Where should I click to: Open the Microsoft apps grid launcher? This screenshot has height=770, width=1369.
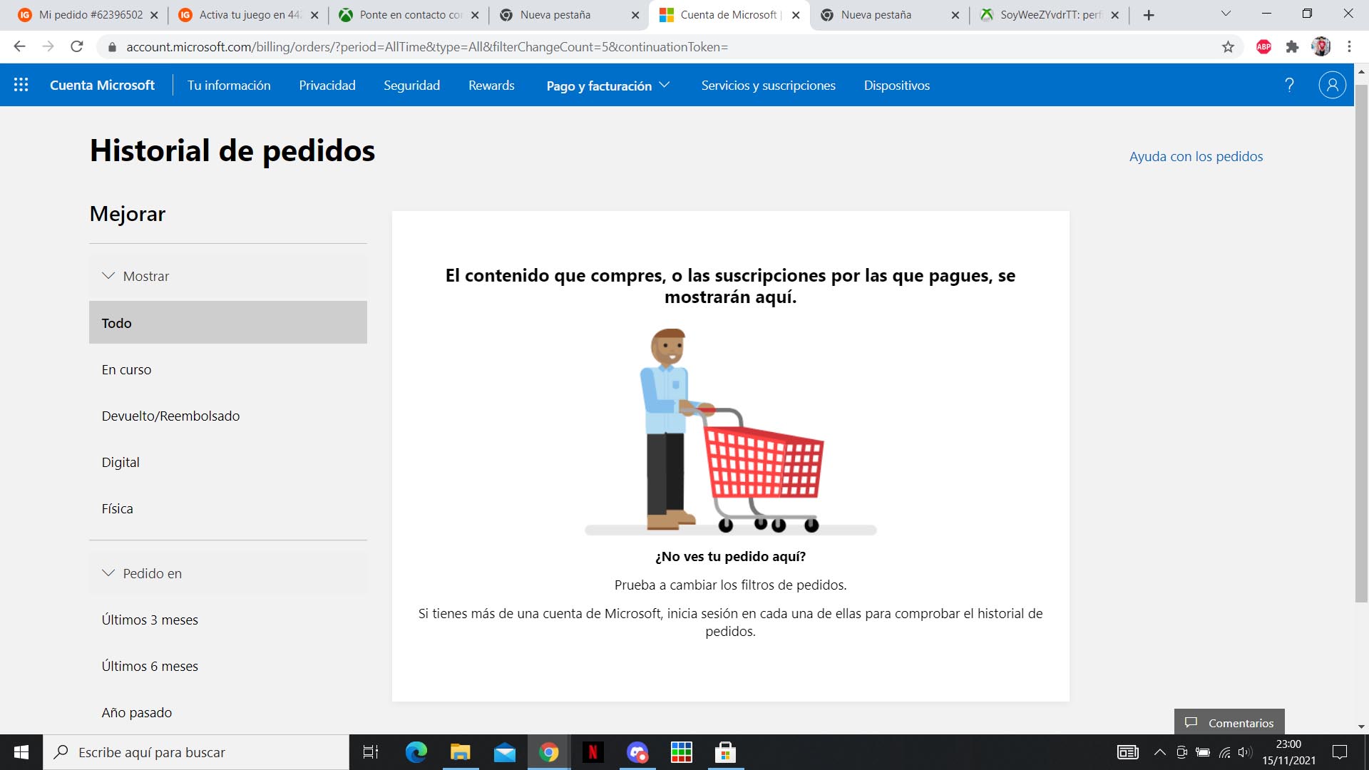pyautogui.click(x=21, y=85)
